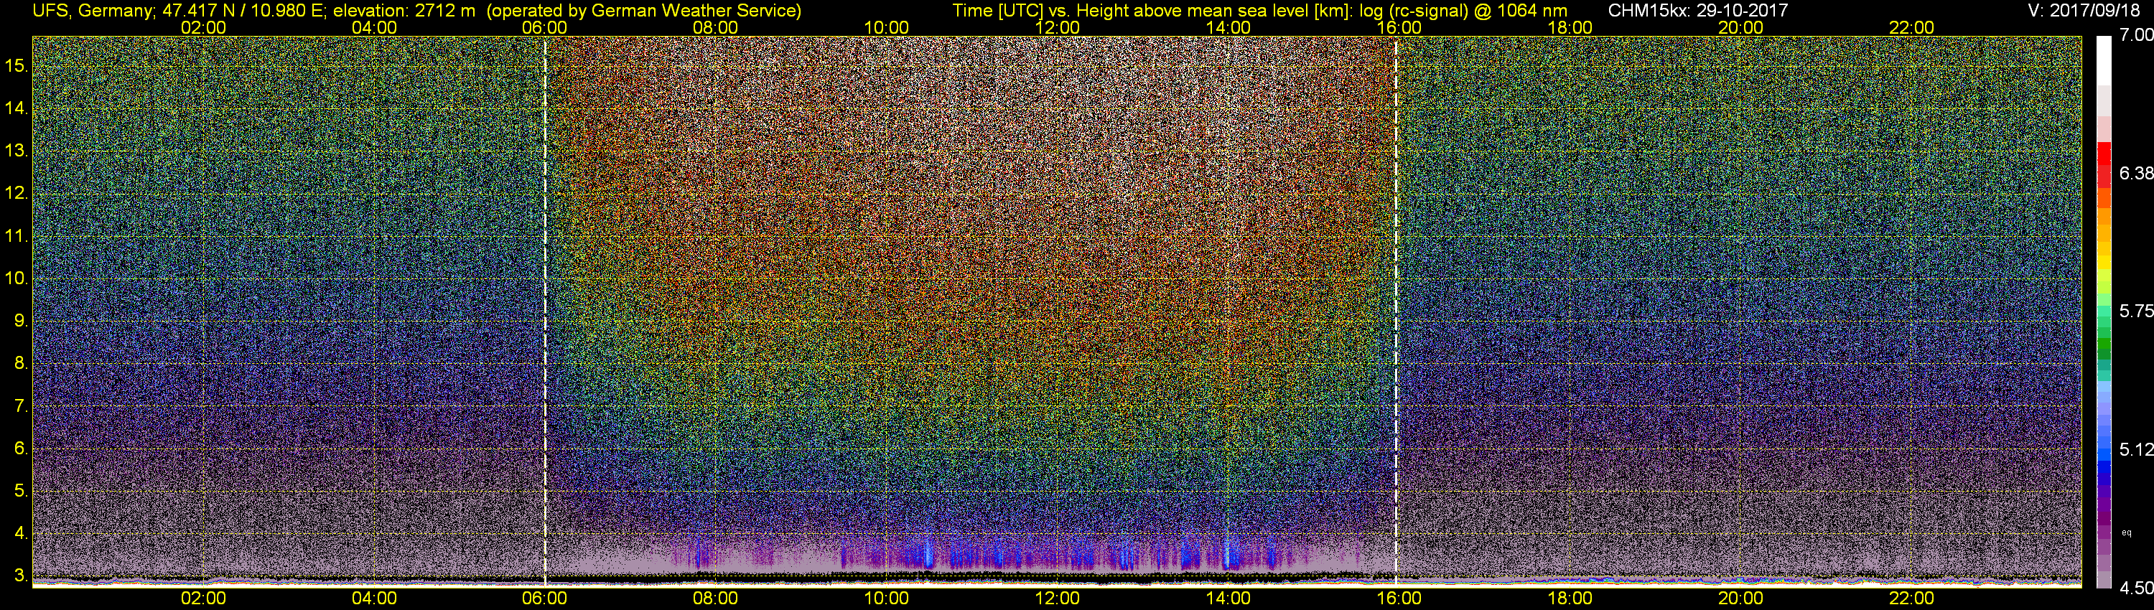Click the 4.50 color scale value

(2137, 588)
